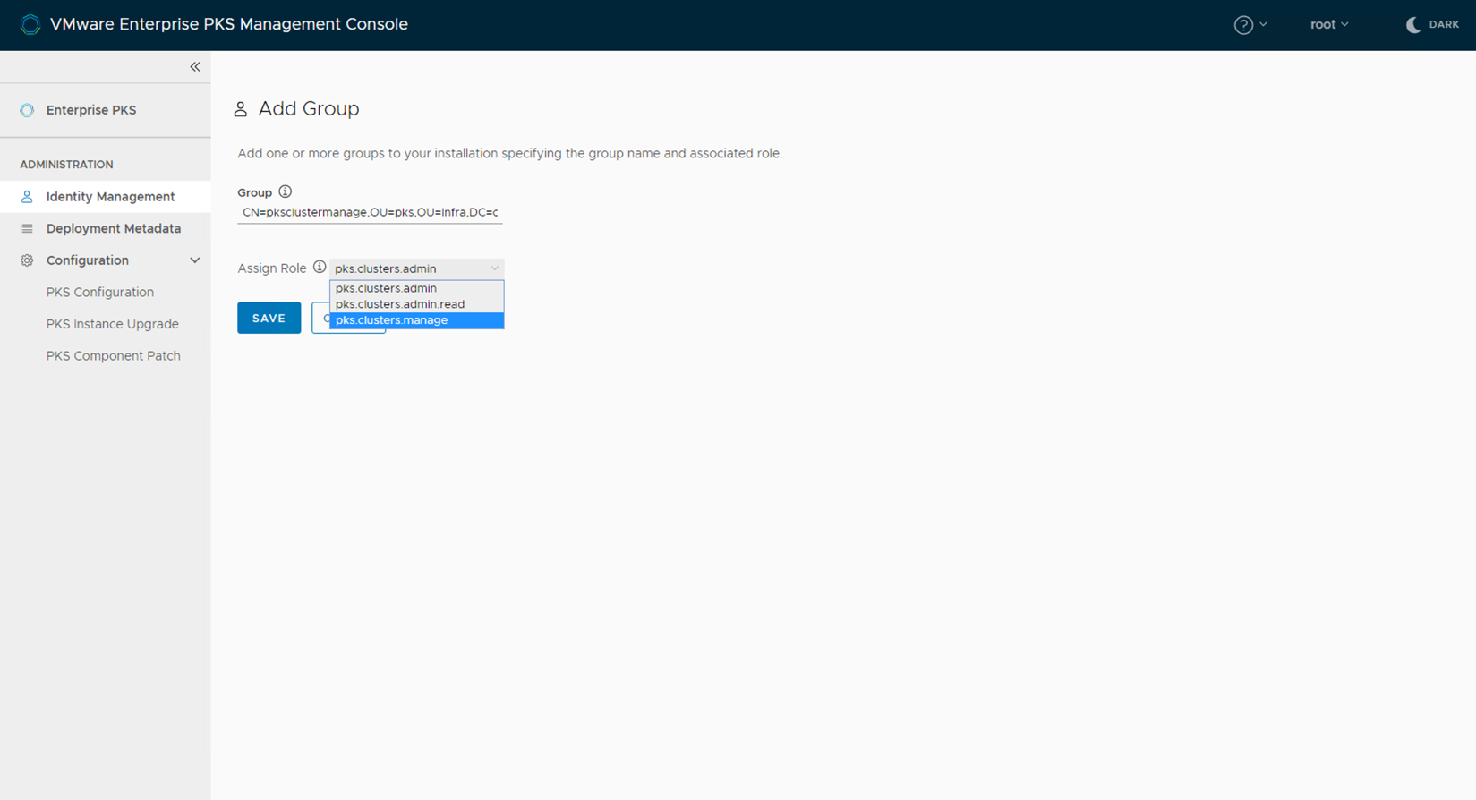Click the Assign Role info icon
Viewport: 1476px width, 800px height.
click(x=320, y=268)
